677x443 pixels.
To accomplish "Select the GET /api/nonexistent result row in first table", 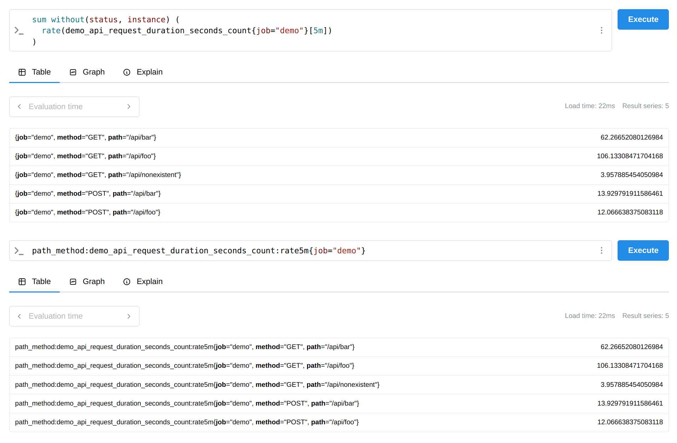I will pyautogui.click(x=339, y=175).
